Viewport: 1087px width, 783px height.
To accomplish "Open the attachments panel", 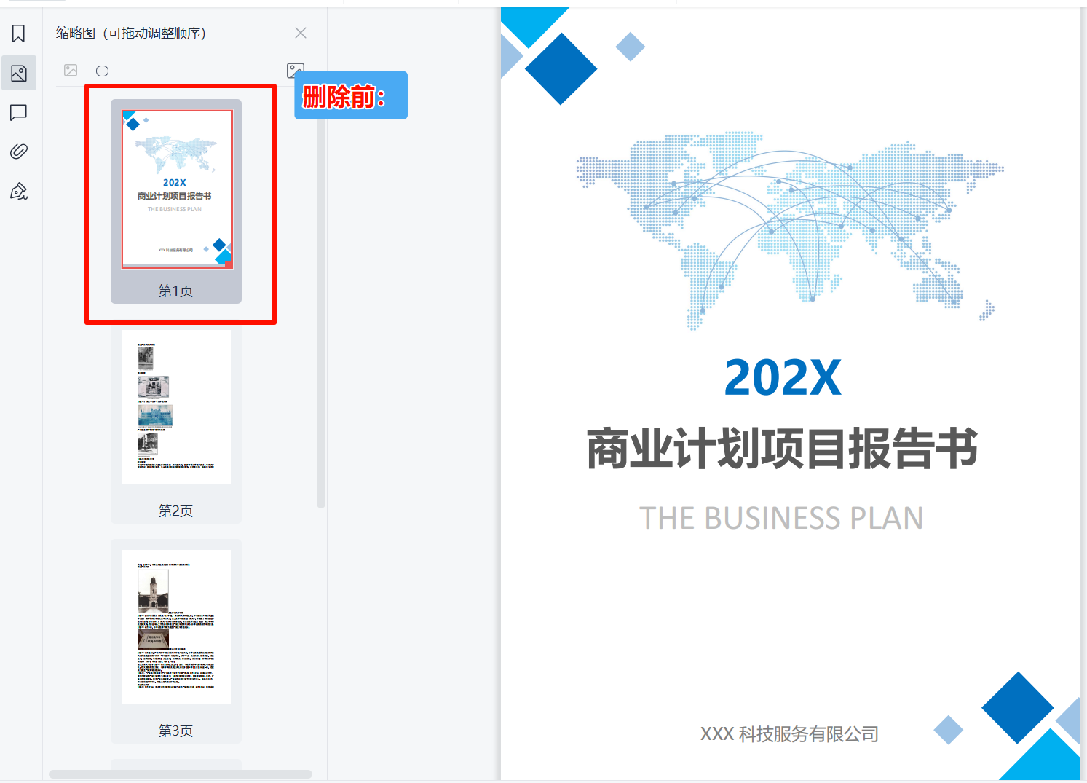I will coord(18,151).
